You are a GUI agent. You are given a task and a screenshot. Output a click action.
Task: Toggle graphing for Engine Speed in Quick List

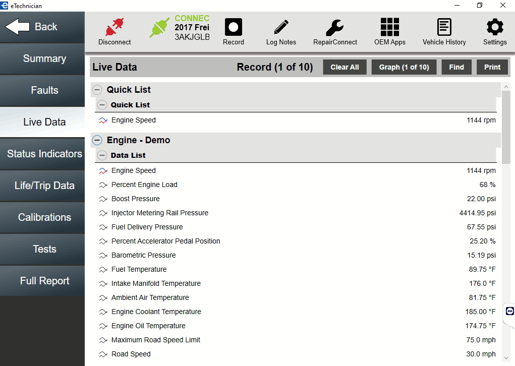point(102,120)
